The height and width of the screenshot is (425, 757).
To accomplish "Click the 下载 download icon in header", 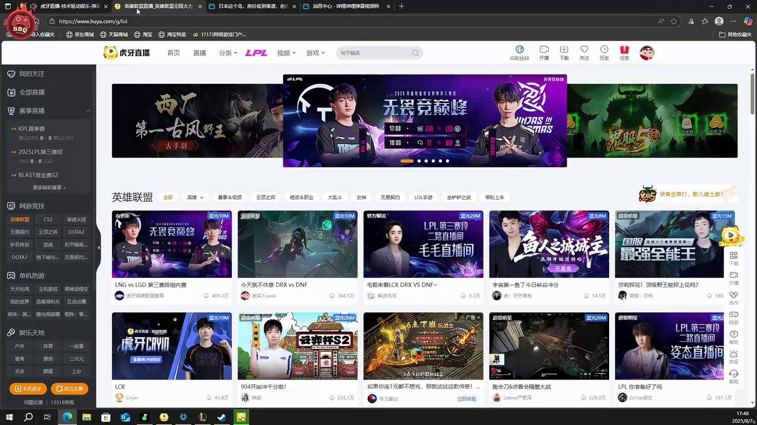I will (564, 50).
